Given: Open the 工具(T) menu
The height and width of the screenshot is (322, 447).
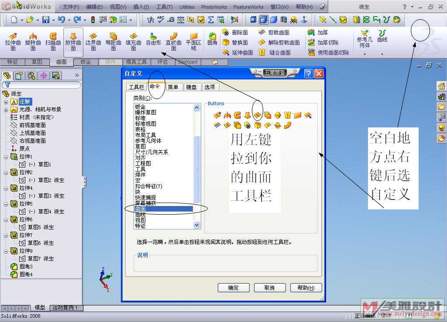Looking at the screenshot, I should click(164, 7).
